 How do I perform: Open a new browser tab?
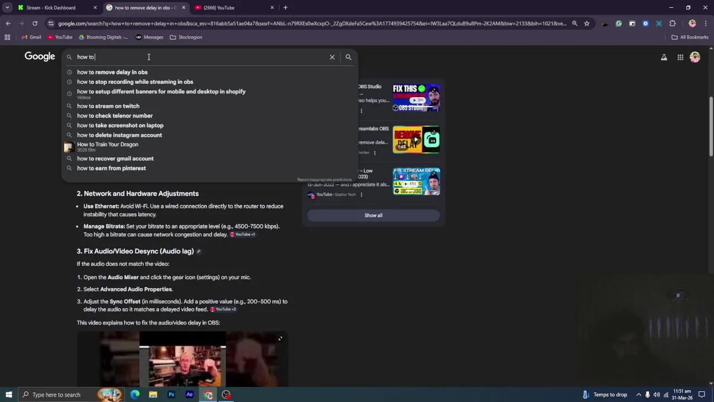[x=285, y=8]
